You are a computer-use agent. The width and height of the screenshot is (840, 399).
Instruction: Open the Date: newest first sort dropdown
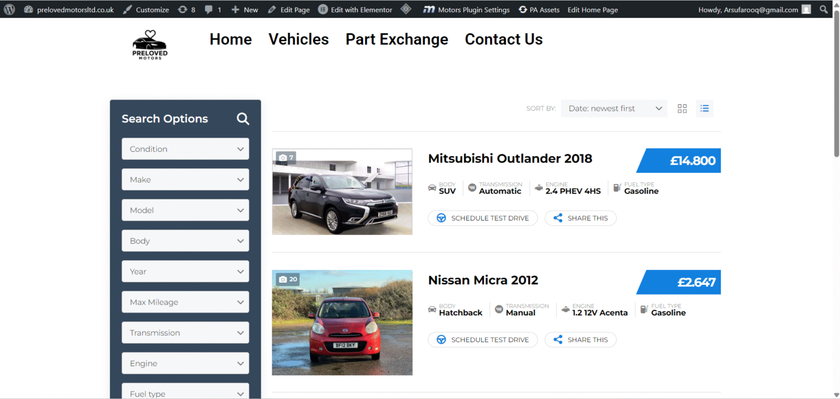pyautogui.click(x=614, y=108)
